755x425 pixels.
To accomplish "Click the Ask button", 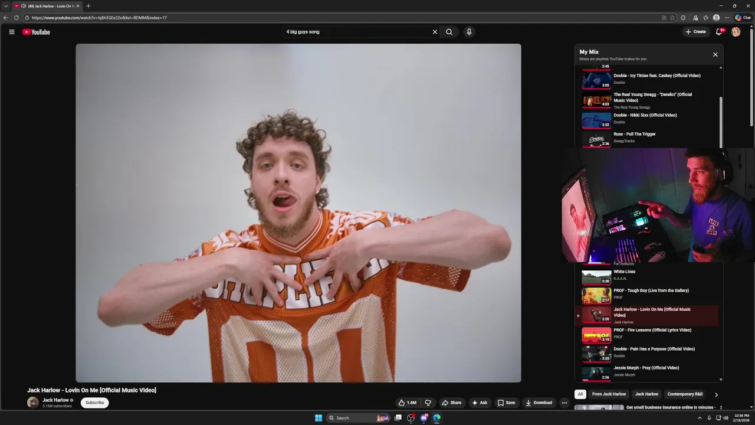I will coord(480,403).
